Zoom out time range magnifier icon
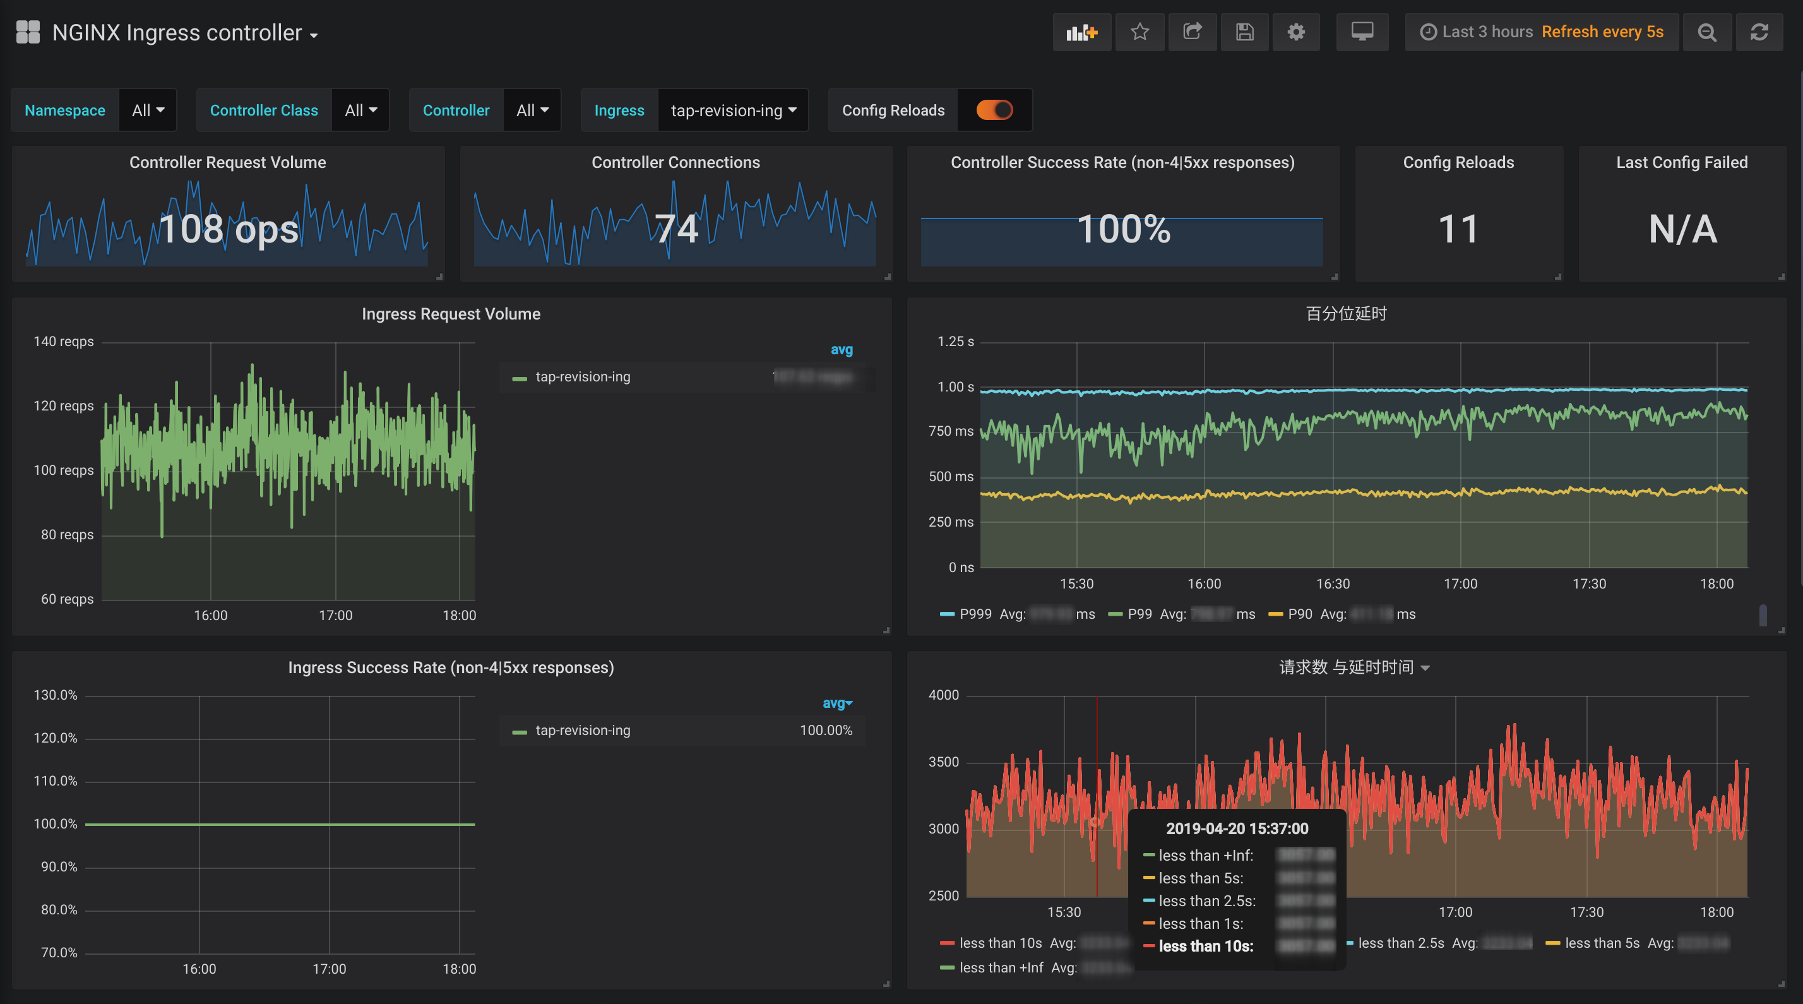 pos(1707,32)
